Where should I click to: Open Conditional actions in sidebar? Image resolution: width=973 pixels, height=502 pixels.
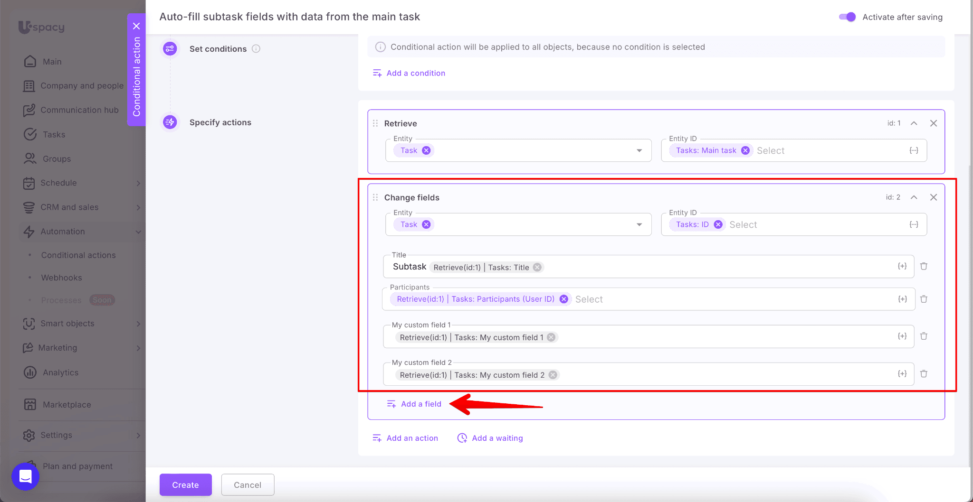78,255
